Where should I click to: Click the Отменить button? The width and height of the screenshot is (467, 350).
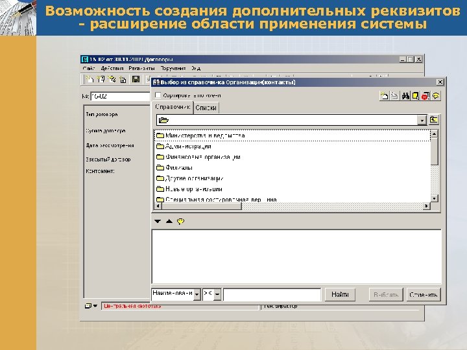pos(423,294)
